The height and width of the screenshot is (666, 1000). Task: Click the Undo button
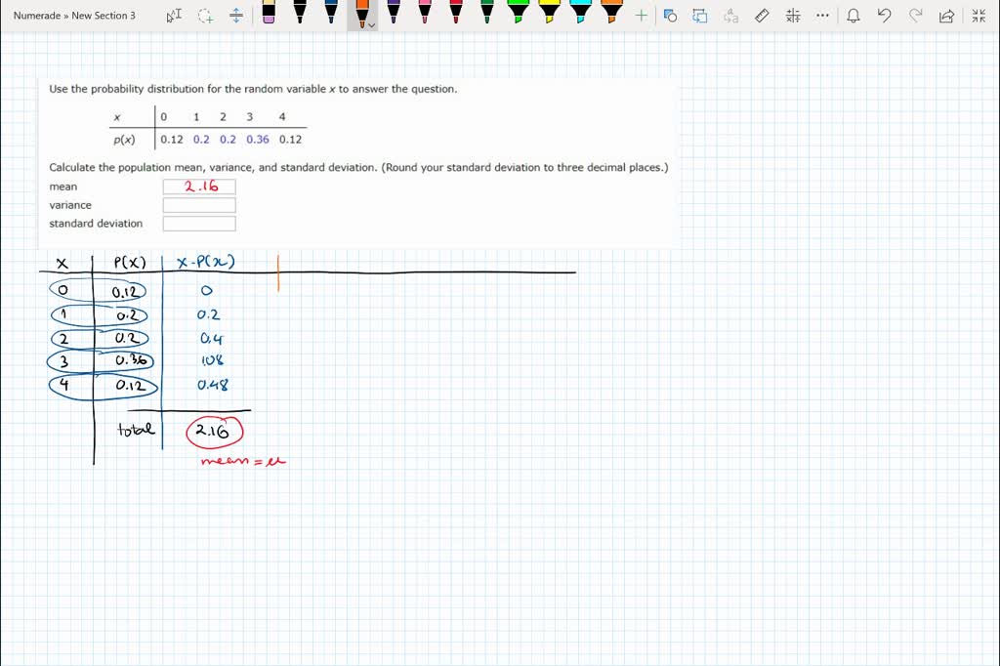(x=885, y=15)
